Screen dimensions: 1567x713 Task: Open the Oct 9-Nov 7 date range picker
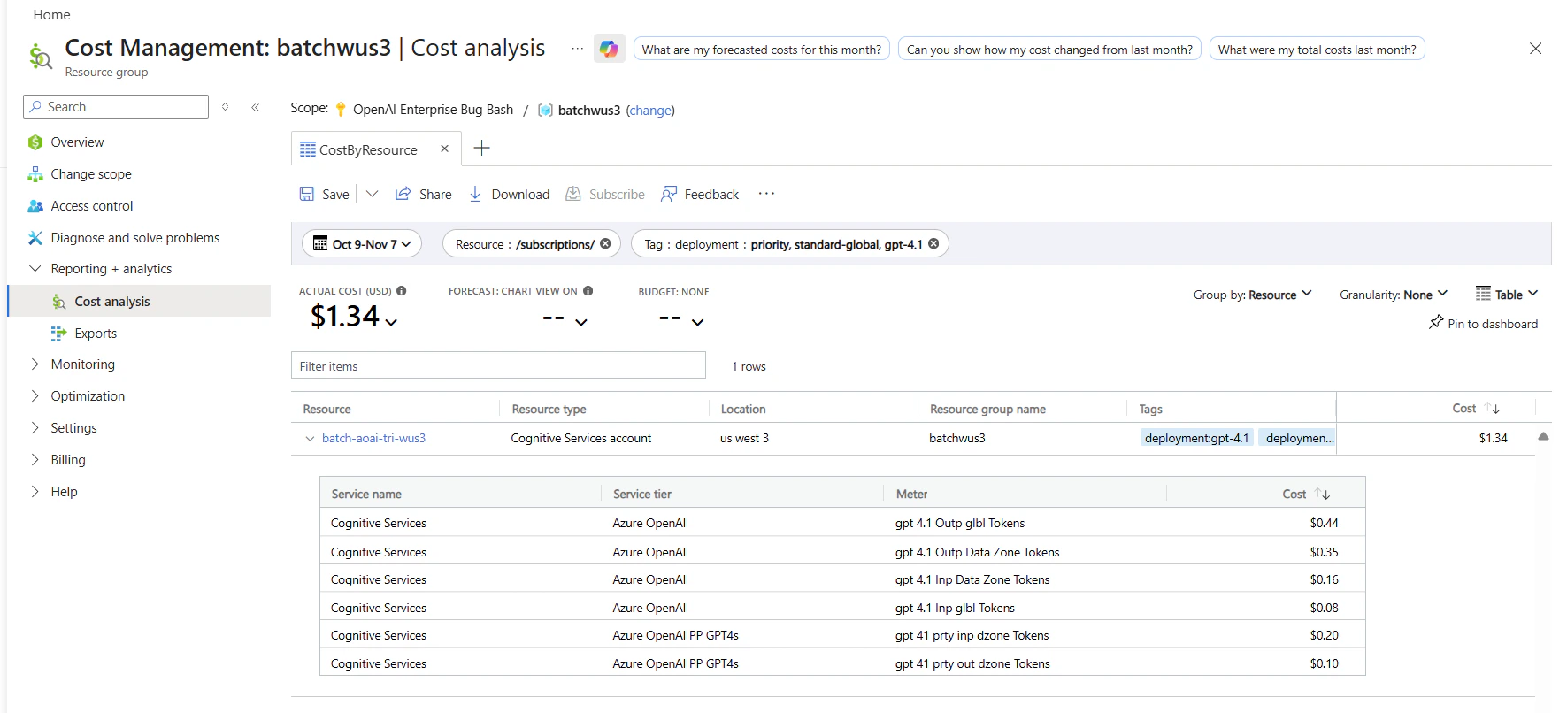pyautogui.click(x=362, y=244)
